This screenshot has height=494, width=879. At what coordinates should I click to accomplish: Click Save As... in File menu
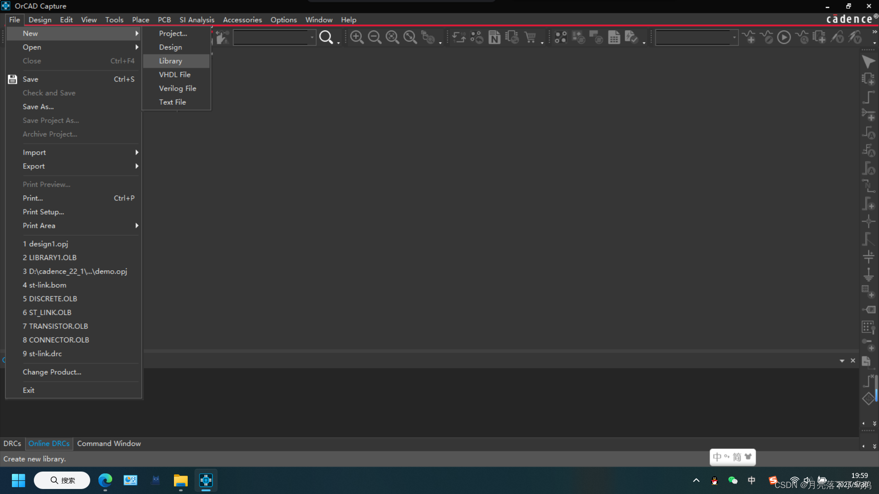pos(73,107)
